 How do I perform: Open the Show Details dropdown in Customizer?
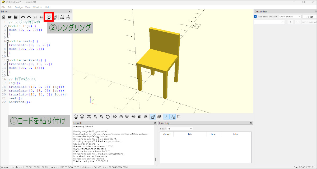pos(290,17)
